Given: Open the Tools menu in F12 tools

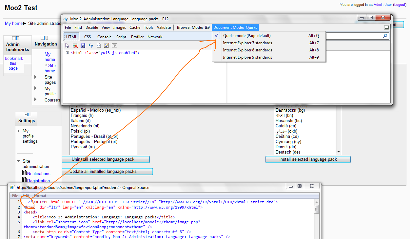Looking at the screenshot, I should coord(148,28).
